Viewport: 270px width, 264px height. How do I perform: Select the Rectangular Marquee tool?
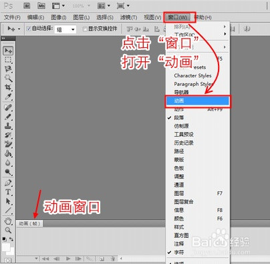coord(8,60)
